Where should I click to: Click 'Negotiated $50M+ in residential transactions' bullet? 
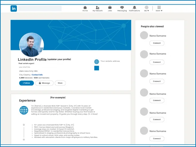pyautogui.click(x=54, y=131)
